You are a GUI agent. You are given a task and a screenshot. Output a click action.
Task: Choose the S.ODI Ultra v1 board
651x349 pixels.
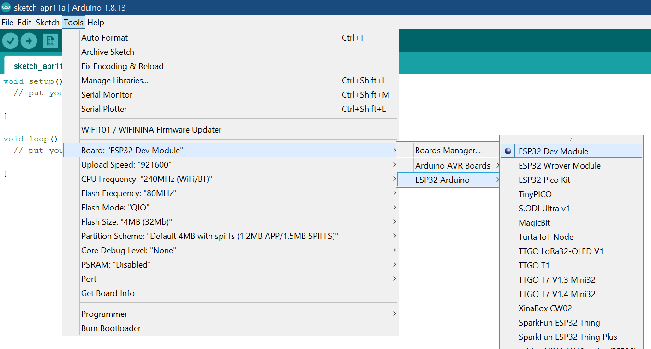tap(571, 209)
